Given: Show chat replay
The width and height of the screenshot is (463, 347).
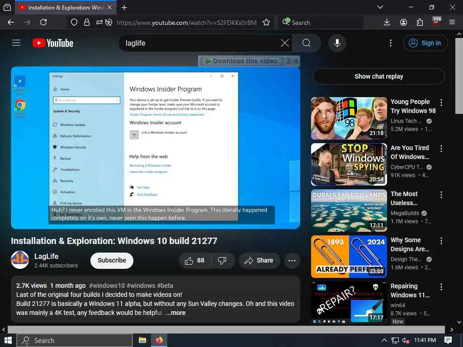Looking at the screenshot, I should tap(378, 76).
